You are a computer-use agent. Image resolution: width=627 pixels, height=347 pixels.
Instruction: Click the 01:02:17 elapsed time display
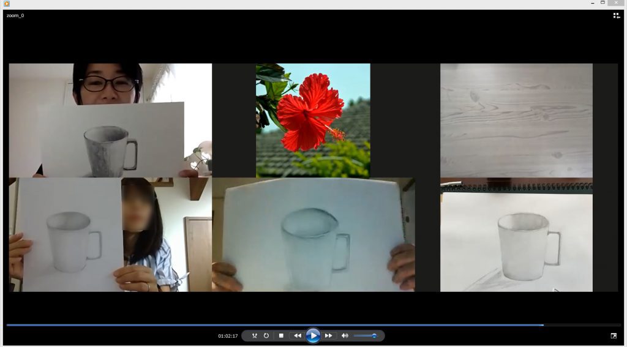coord(228,336)
